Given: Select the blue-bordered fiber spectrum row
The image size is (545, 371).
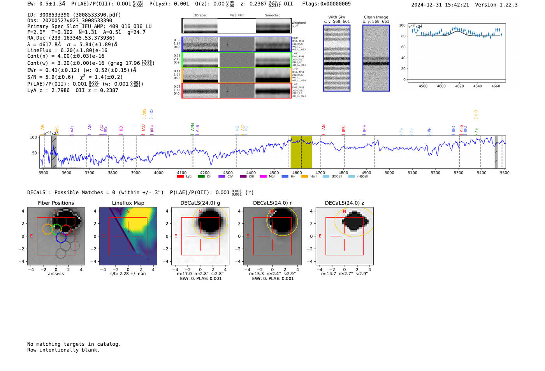Looking at the screenshot, I should 236,44.
